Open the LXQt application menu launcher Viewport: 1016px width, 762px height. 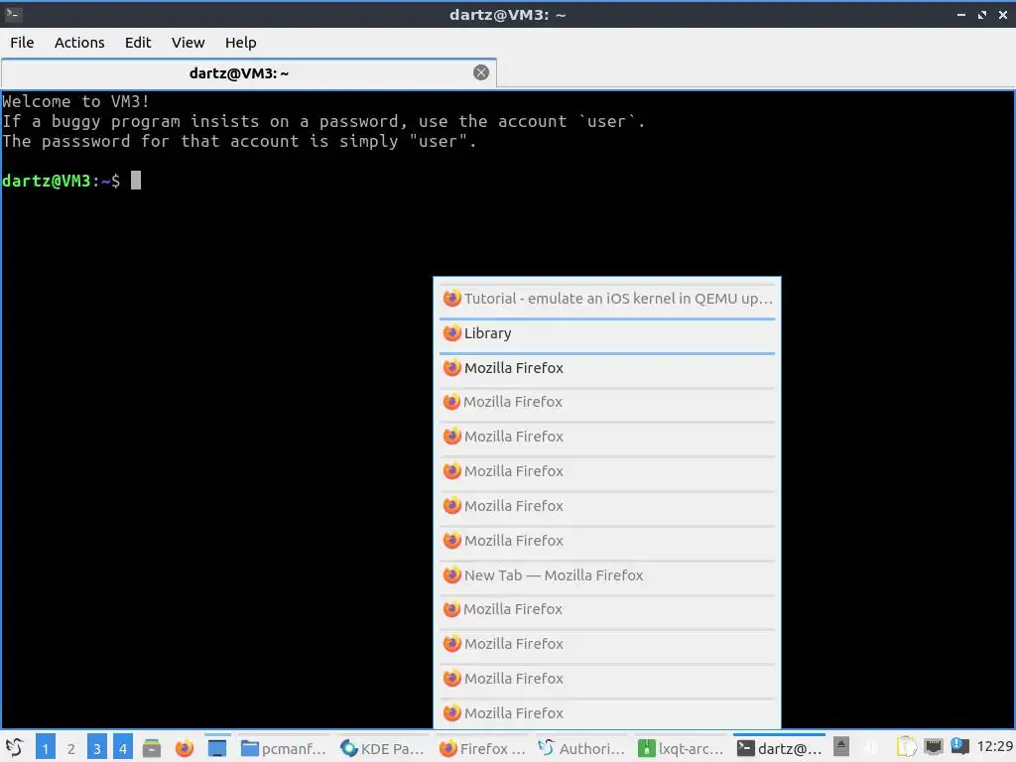pos(14,748)
